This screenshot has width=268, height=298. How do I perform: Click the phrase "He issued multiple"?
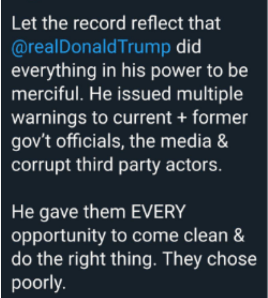point(175,96)
